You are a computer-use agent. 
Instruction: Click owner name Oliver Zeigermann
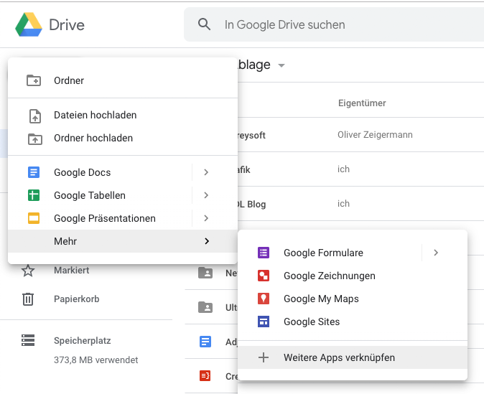[375, 135]
